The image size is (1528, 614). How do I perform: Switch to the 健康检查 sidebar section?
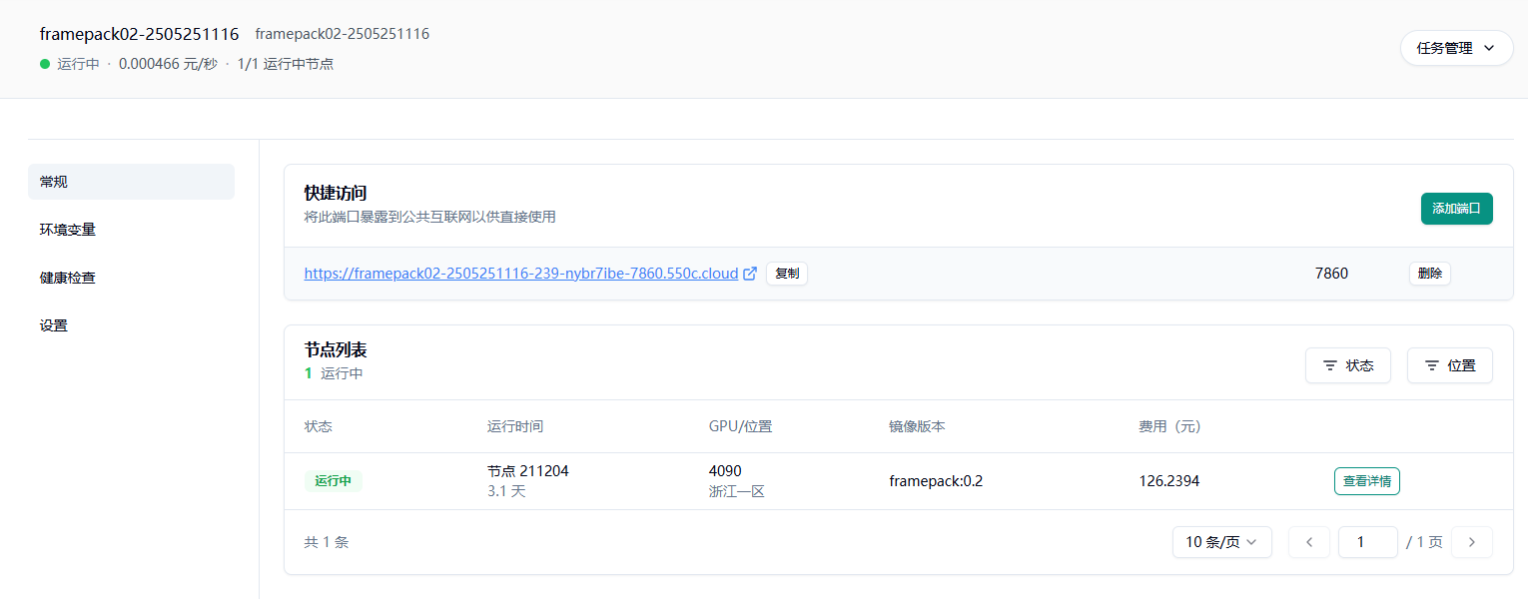(68, 278)
